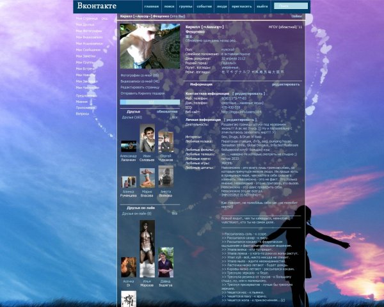Open Мои Аудиозаписи in sidebar

pos(90,43)
